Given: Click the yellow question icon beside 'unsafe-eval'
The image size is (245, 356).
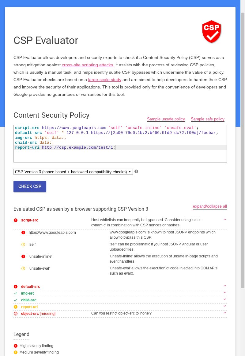Looking at the screenshot, I should 23,268.
